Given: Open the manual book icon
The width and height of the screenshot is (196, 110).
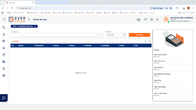Looking at the screenshot, I should 145,20.
